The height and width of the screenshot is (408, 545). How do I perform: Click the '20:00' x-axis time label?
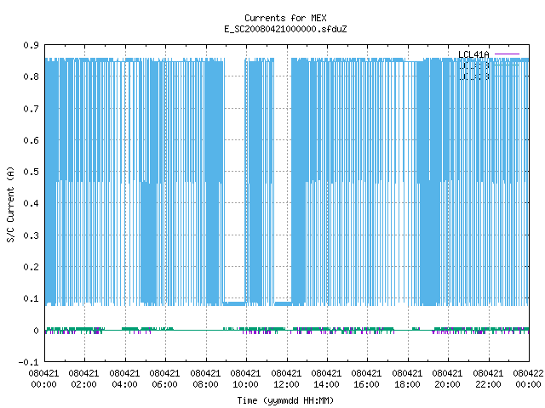click(x=447, y=385)
